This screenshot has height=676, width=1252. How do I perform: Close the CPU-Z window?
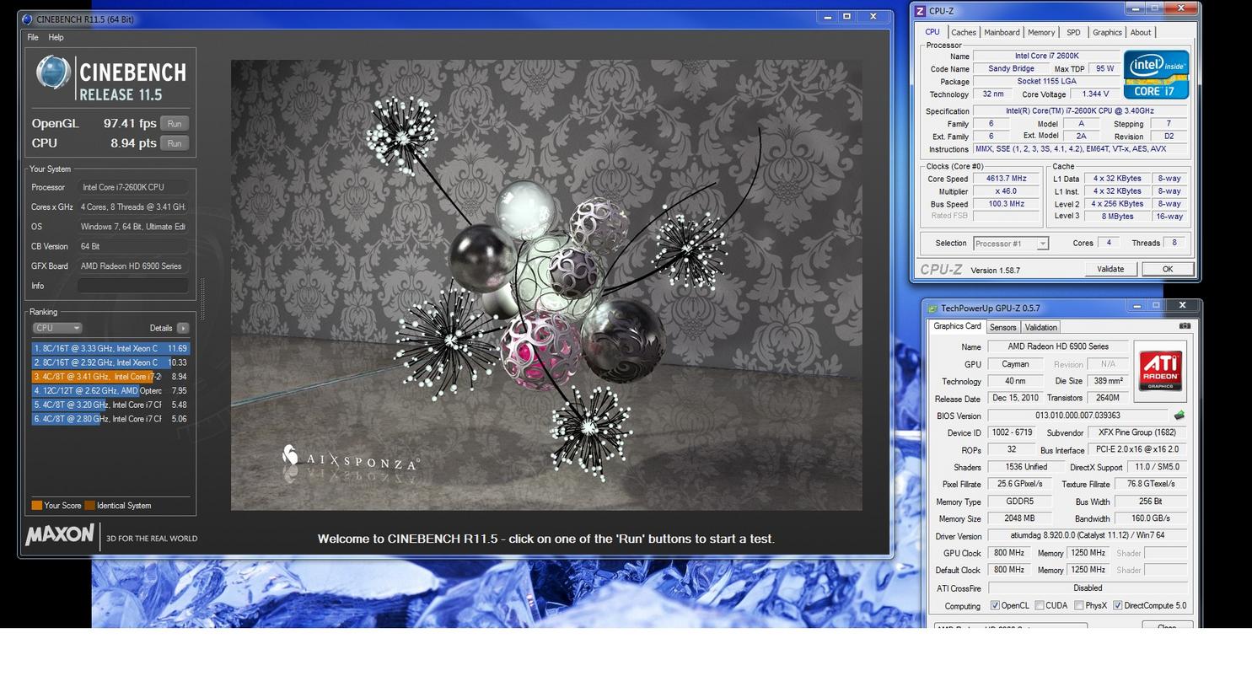[1182, 8]
